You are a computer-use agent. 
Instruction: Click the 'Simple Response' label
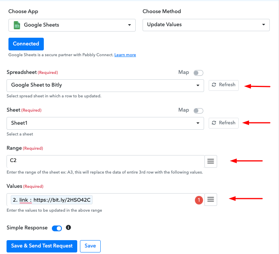click(x=27, y=228)
